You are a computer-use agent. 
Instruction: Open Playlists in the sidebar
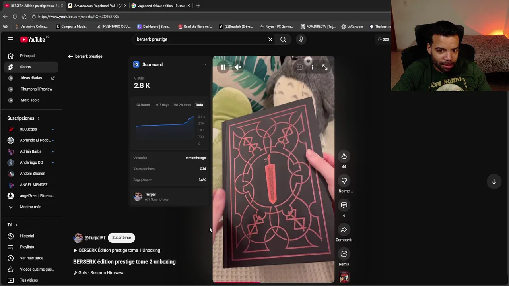coord(31,247)
